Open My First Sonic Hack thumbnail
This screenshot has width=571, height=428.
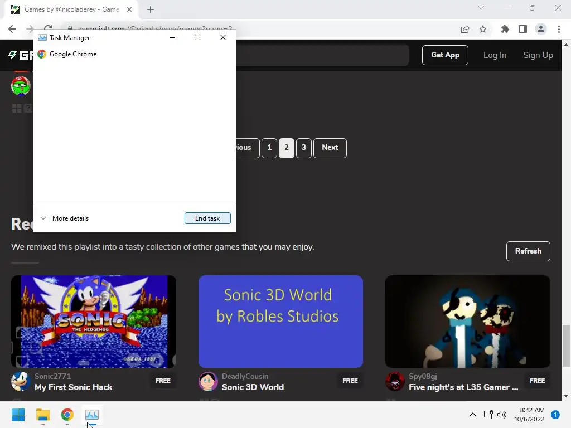pyautogui.click(x=94, y=322)
